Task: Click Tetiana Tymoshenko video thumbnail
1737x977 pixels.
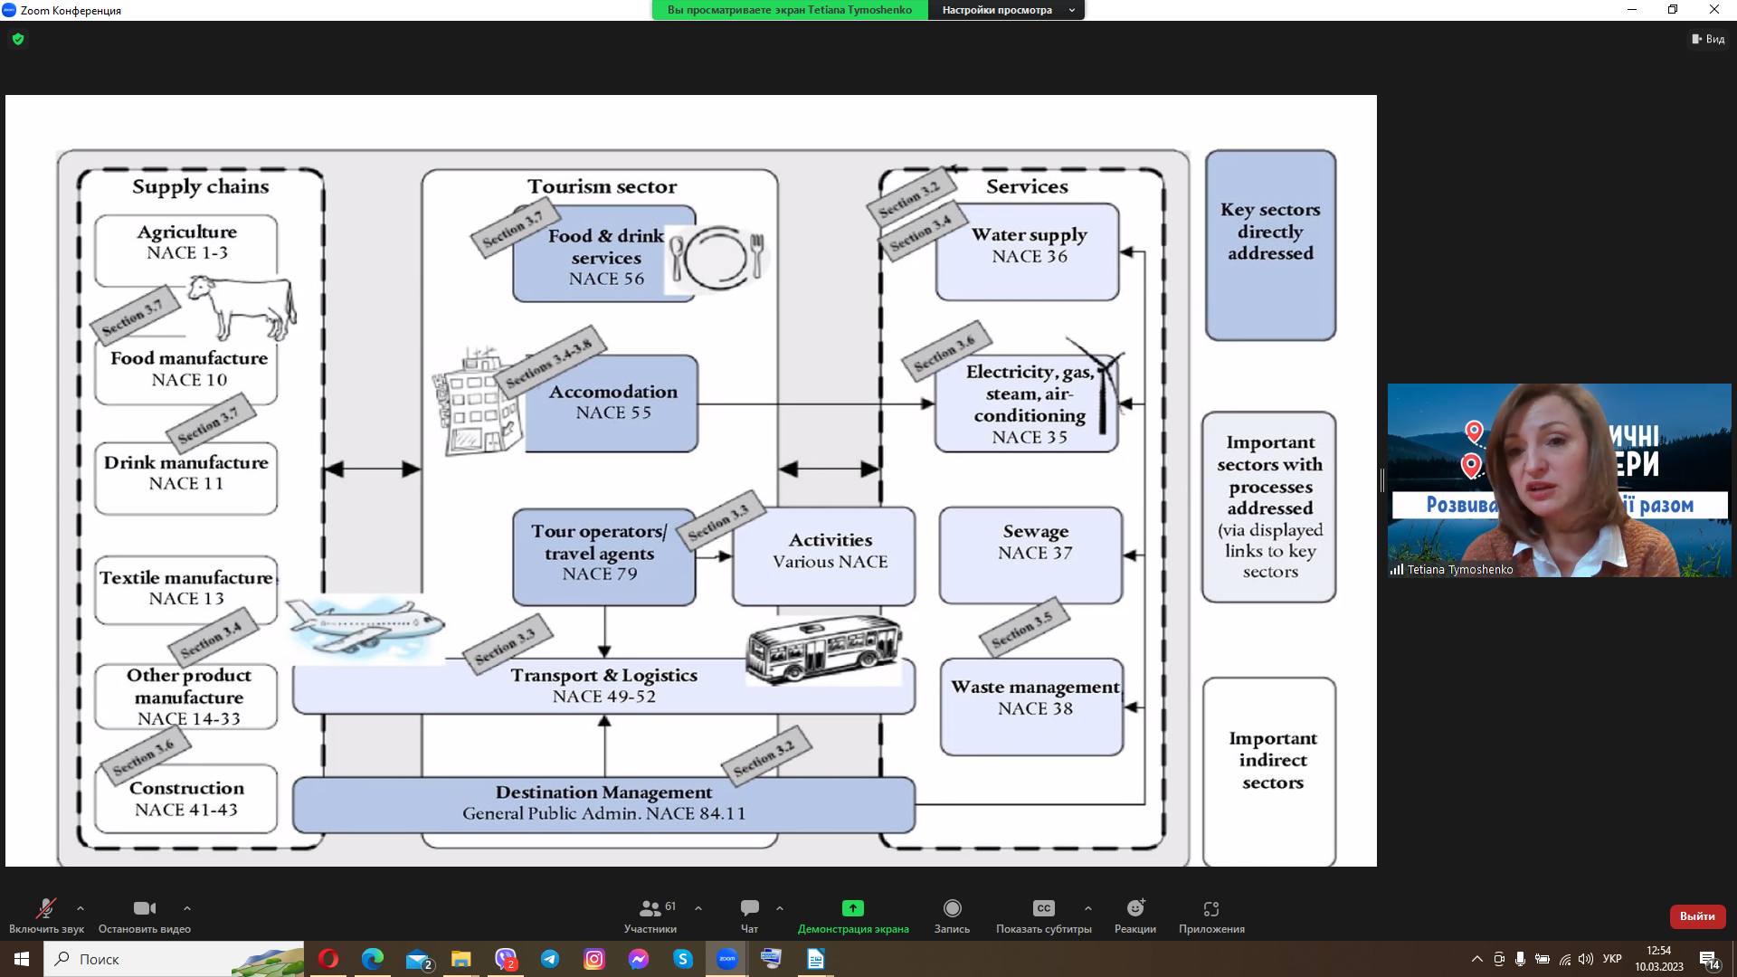Action: (x=1559, y=479)
